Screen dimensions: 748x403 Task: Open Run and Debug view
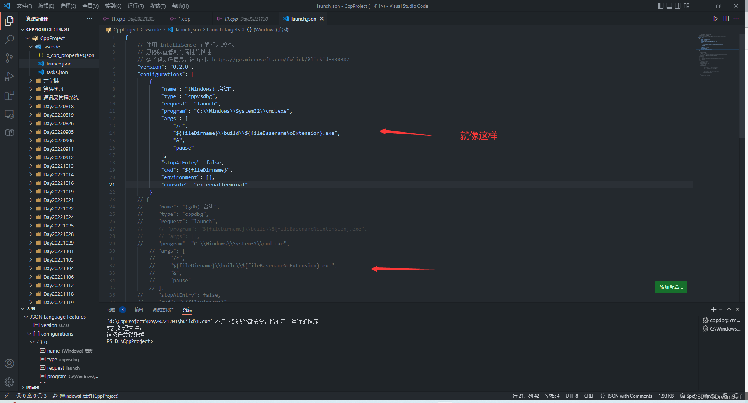pyautogui.click(x=9, y=77)
